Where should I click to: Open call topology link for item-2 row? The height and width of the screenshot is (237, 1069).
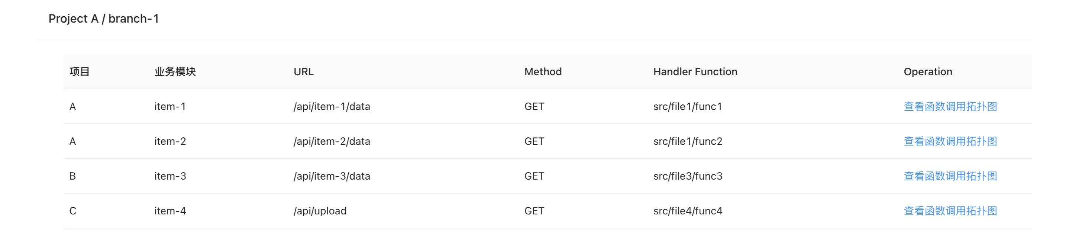pyautogui.click(x=950, y=141)
